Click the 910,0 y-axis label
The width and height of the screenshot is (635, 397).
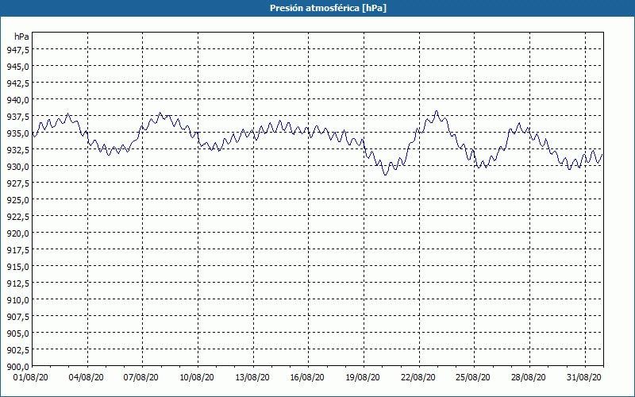pyautogui.click(x=17, y=300)
